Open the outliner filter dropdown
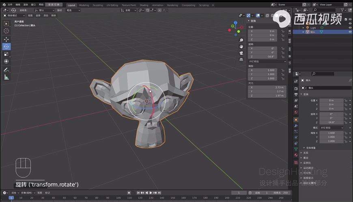 pos(343,10)
